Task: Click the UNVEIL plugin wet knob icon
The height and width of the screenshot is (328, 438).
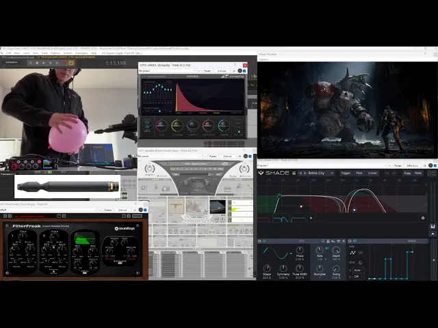Action: pos(240,71)
